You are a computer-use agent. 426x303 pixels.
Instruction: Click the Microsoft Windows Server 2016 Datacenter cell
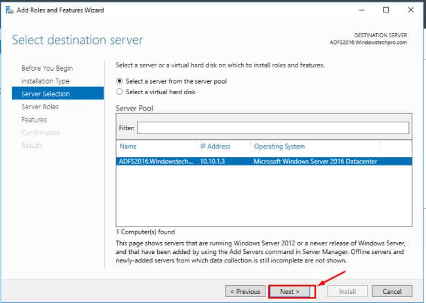coord(315,162)
